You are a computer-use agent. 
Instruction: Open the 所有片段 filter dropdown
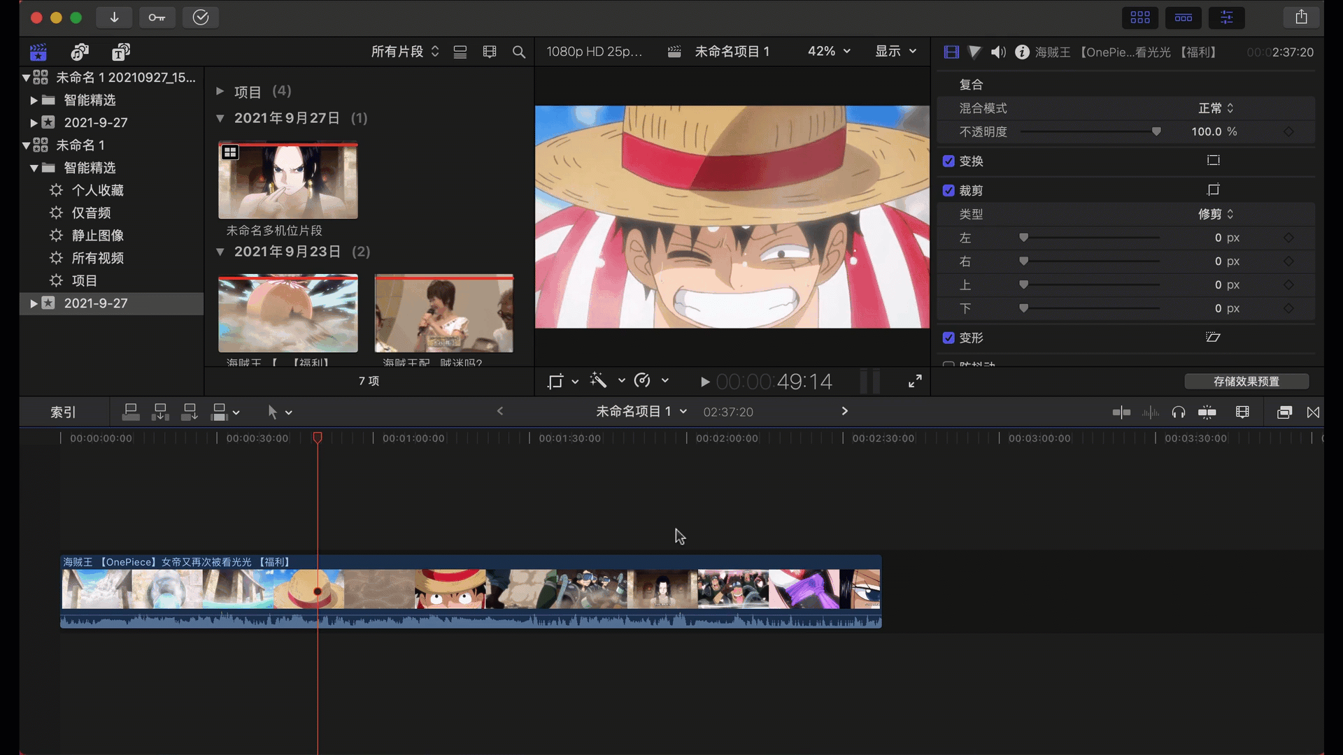click(405, 52)
